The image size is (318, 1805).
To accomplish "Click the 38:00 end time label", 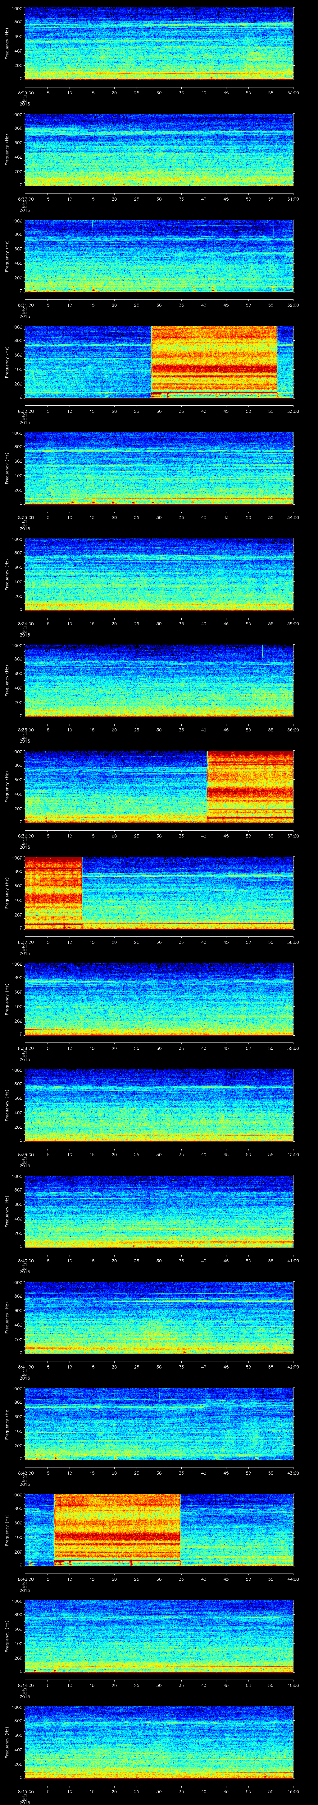I will click(293, 942).
